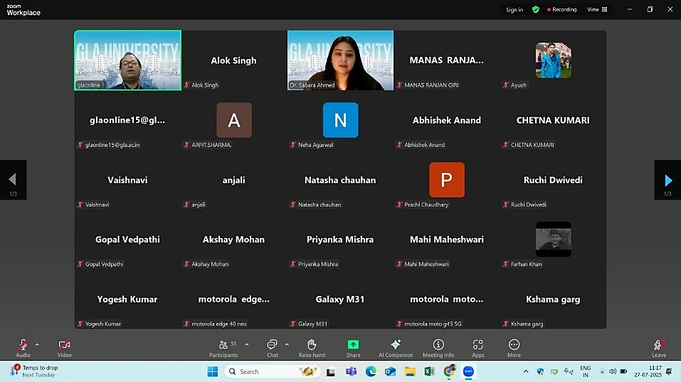Open the View layout menu
This screenshot has width=681, height=382.
(x=596, y=9)
